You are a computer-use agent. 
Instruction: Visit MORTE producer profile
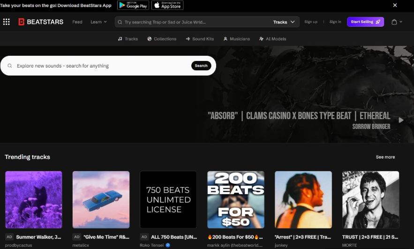click(349, 245)
